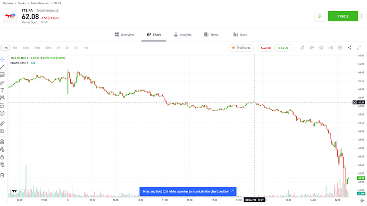Select the trend line drawing tool
Screen dimensions: 367x206
point(2,67)
